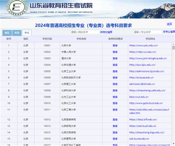Open the https://rdzs.ruc.edu.cn/ link
The width and height of the screenshot is (175, 146).
click(143, 52)
